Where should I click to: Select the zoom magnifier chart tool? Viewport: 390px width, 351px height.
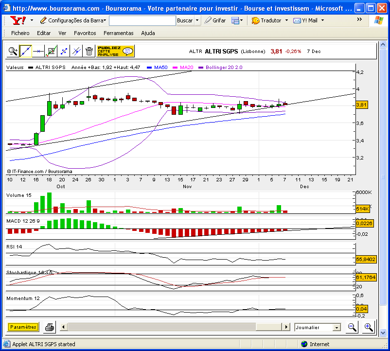[13, 51]
